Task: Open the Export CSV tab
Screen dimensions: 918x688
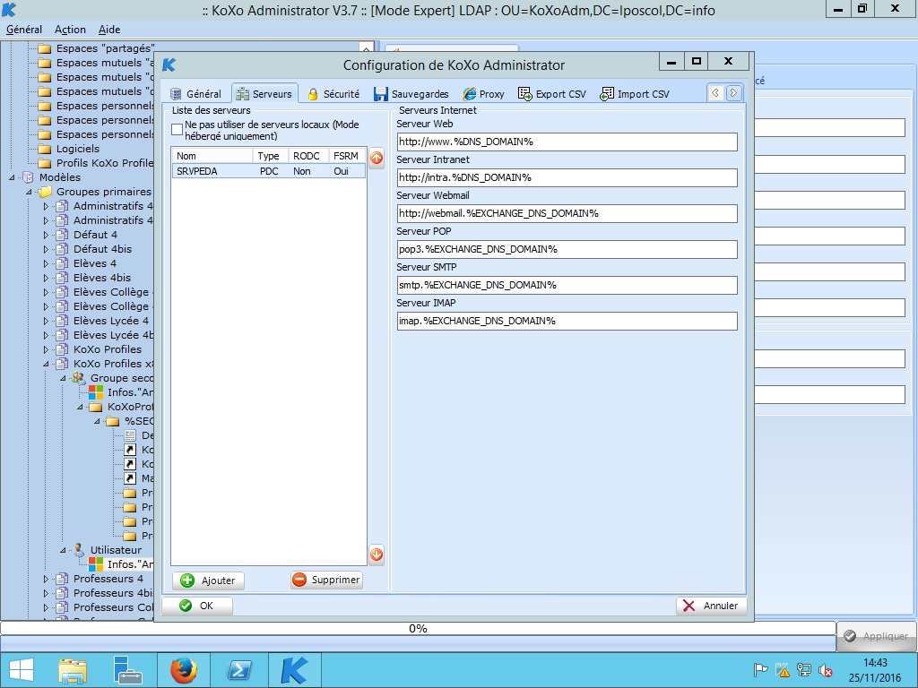Action: click(552, 93)
